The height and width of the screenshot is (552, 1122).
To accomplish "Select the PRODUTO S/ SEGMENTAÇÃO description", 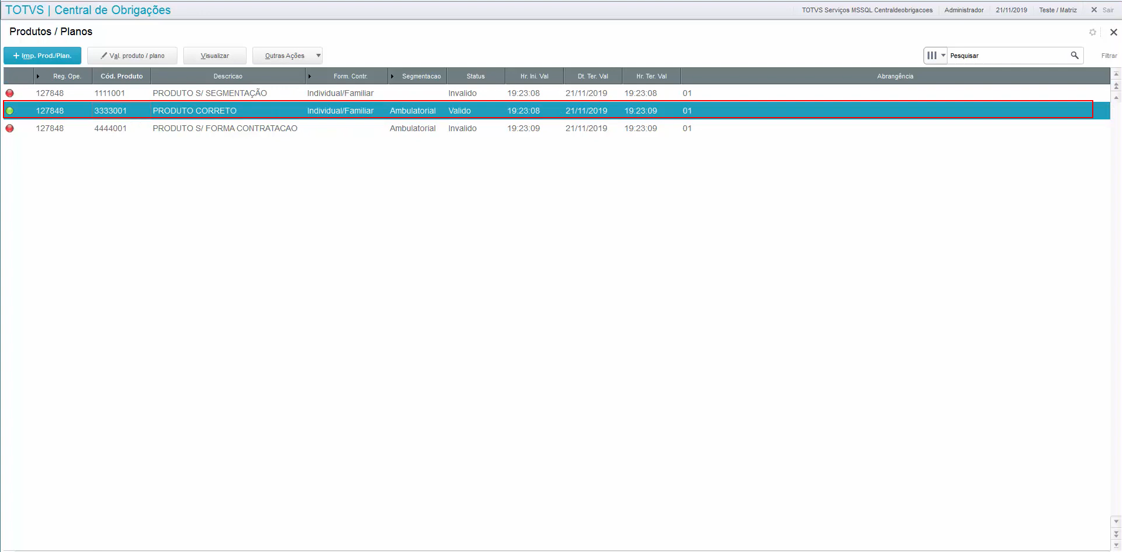I will tap(210, 93).
